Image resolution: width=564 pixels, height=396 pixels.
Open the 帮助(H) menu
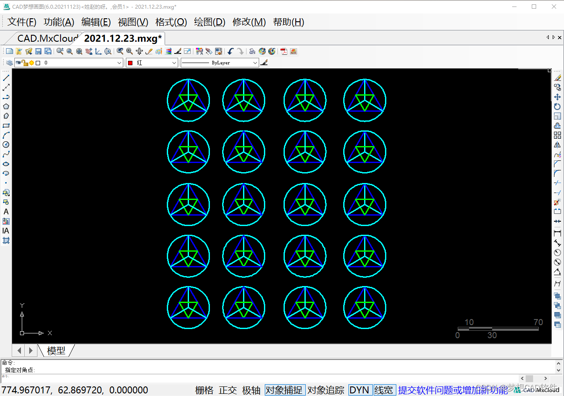(x=288, y=22)
